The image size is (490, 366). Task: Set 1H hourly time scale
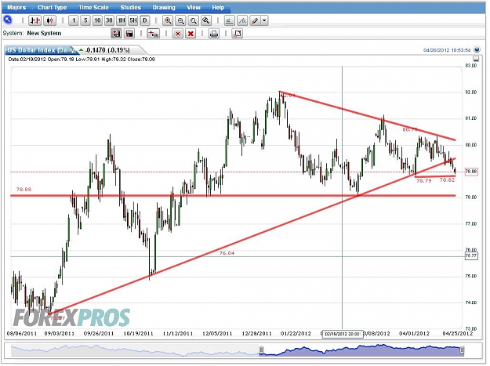122,20
